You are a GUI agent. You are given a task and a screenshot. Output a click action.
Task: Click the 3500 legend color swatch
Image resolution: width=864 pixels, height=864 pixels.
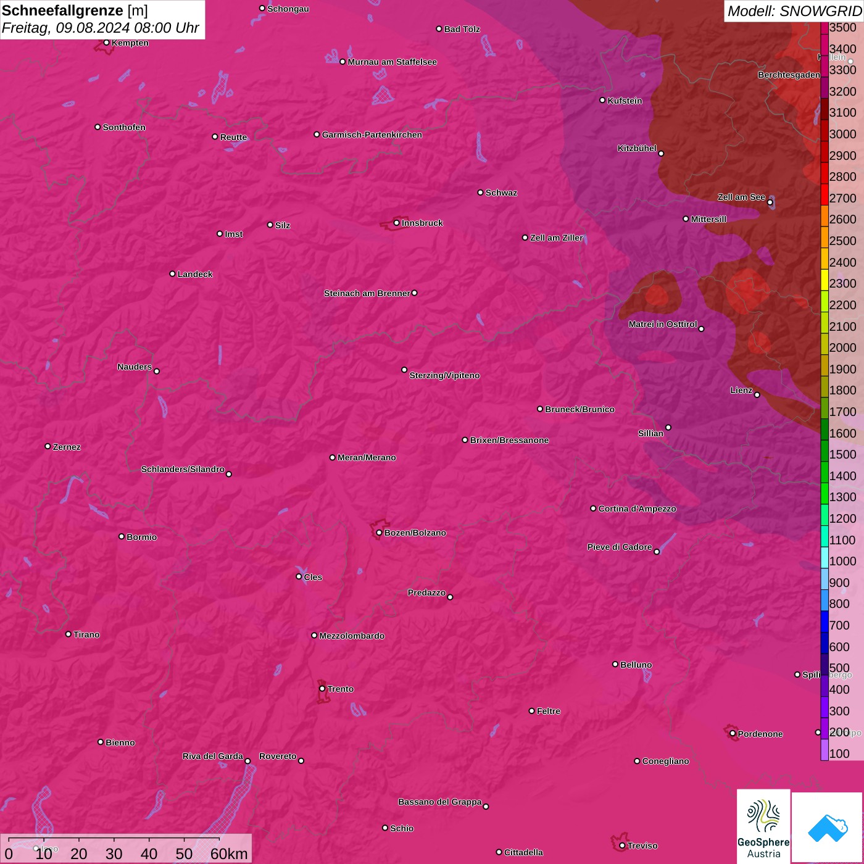[x=825, y=28]
